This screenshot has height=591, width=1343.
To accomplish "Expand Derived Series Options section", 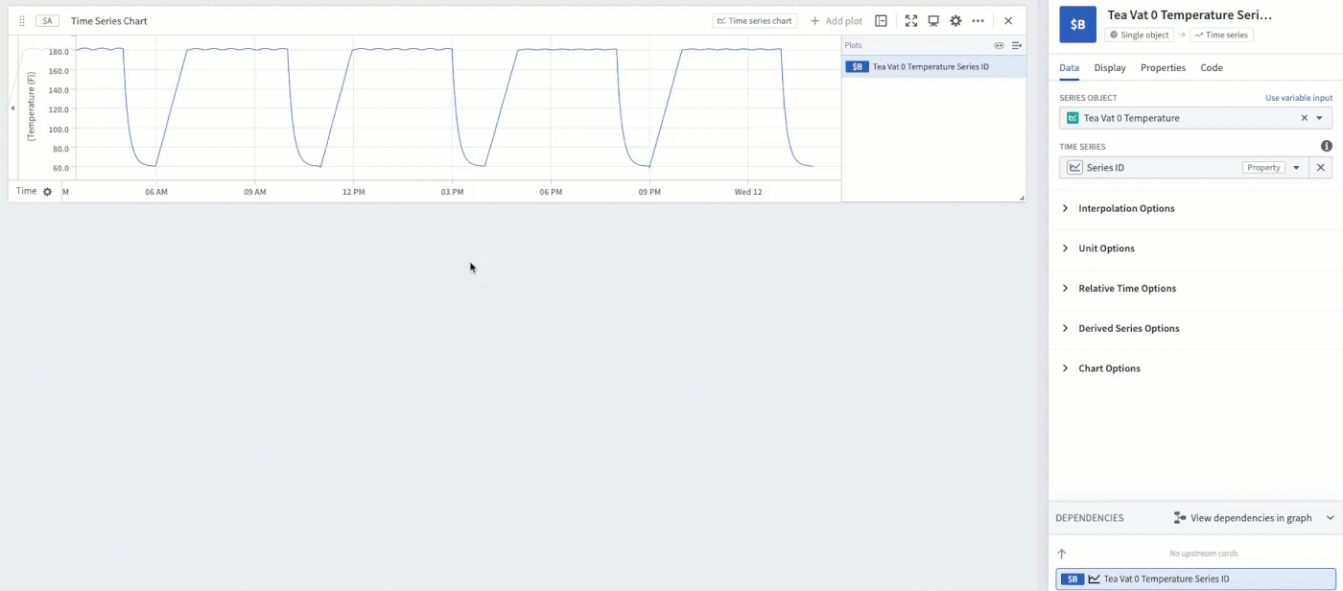I will (1128, 328).
